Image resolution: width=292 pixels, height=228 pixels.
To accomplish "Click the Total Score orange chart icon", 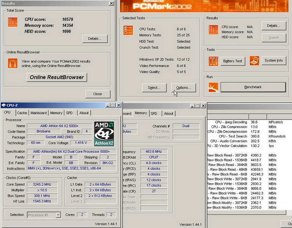I will [13, 22].
